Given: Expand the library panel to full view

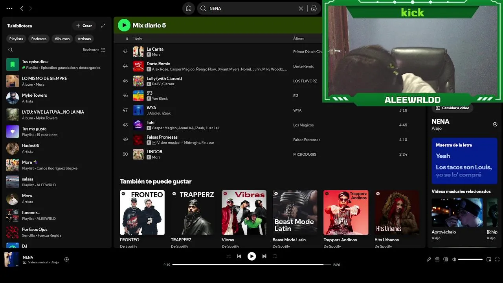Looking at the screenshot, I should coord(103,26).
